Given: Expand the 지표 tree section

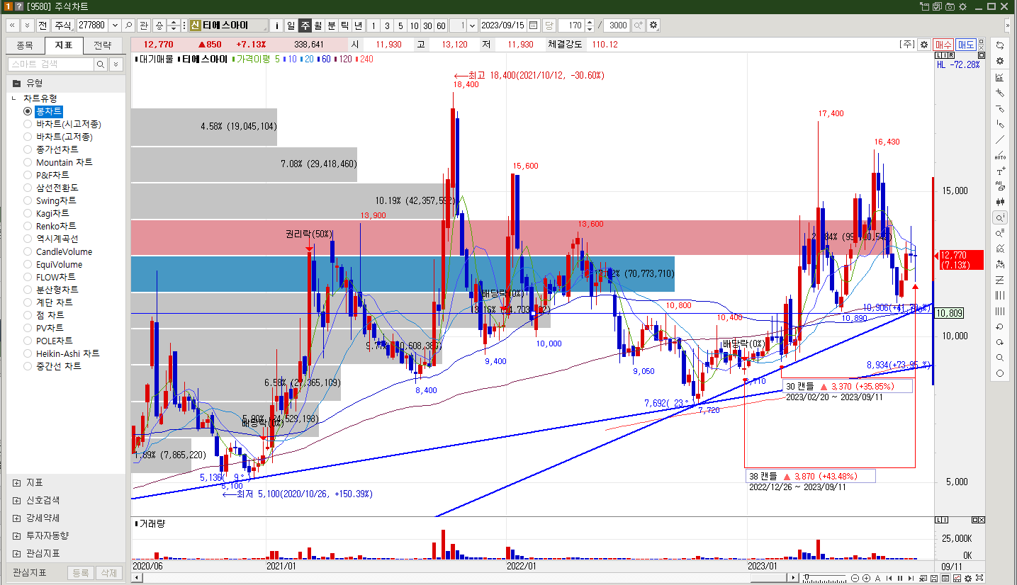Looking at the screenshot, I should tap(16, 482).
